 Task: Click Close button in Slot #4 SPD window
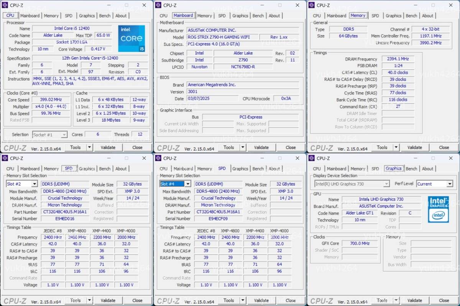(x=291, y=301)
